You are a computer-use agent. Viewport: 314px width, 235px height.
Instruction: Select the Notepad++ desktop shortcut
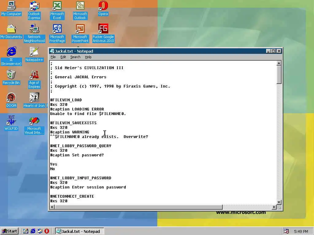tap(34, 54)
